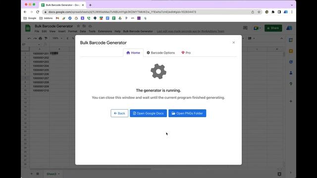Image resolution: width=317 pixels, height=178 pixels.
Task: Open the File menu
Action: click(37, 31)
